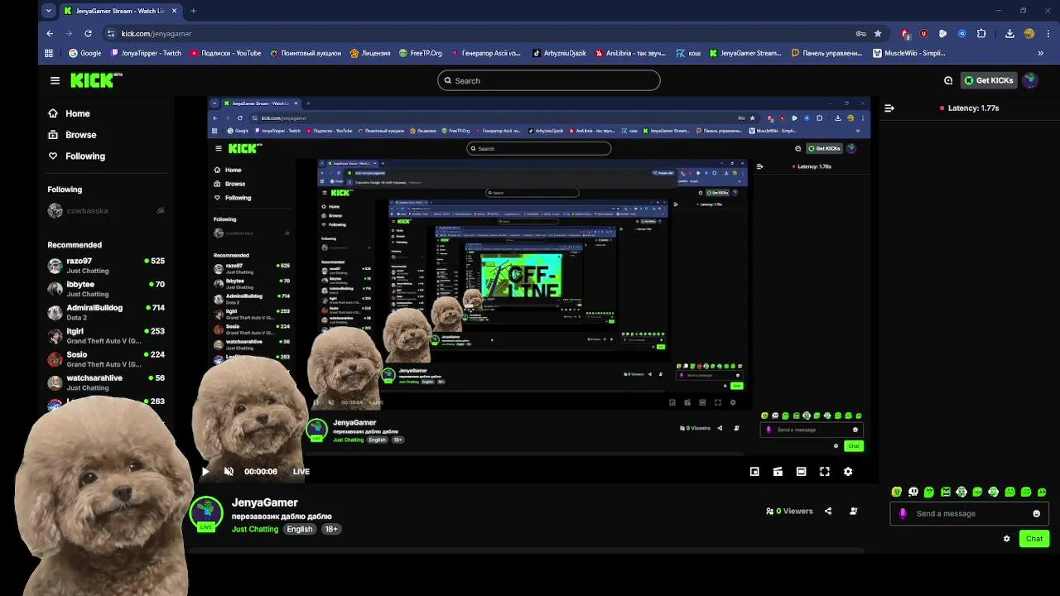Viewport: 1060px width, 596px height.
Task: Click the Just Chatting category link
Action: [255, 529]
